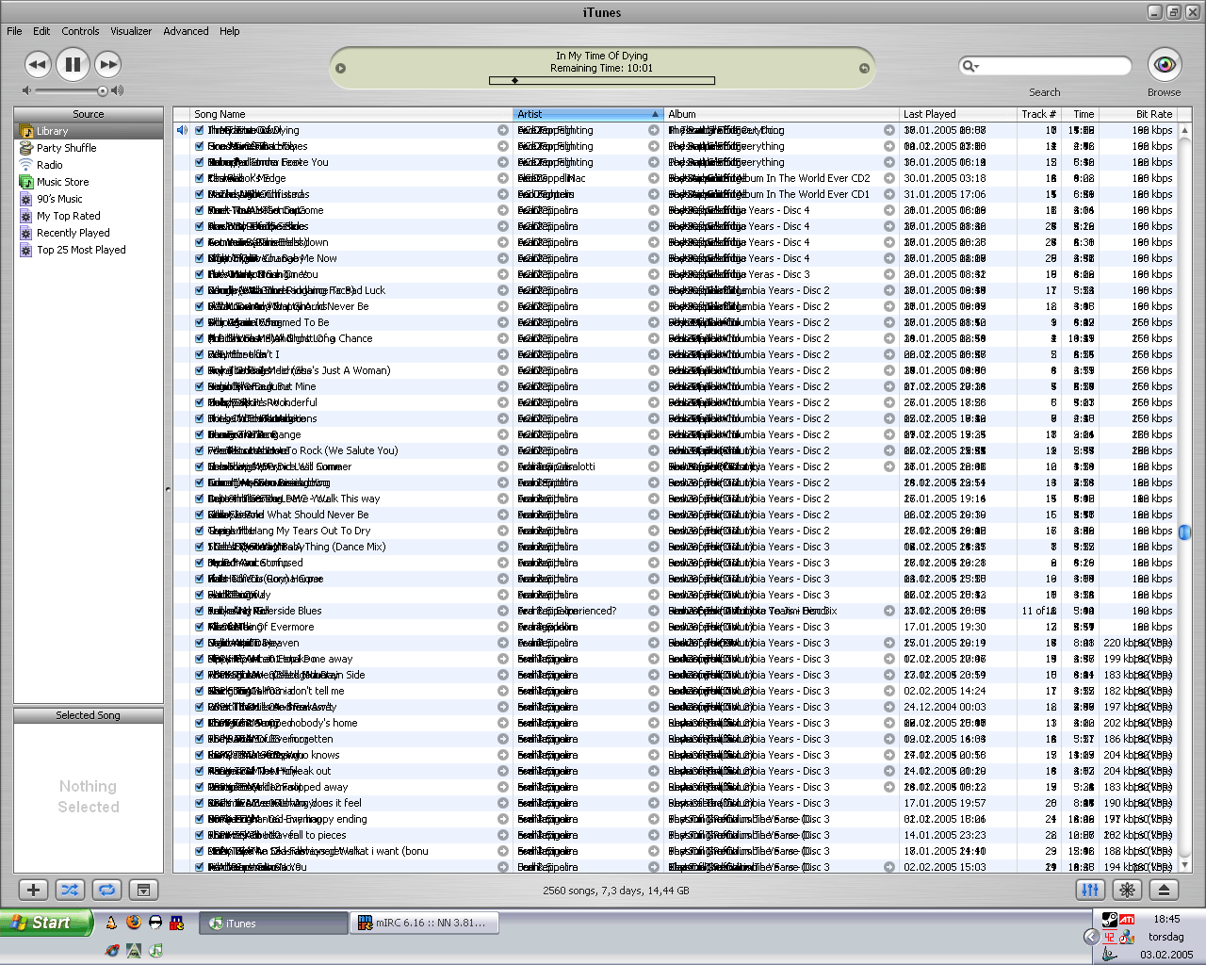
Task: Uncheck the 'Of Evermore' song checkbox
Action: [x=200, y=627]
